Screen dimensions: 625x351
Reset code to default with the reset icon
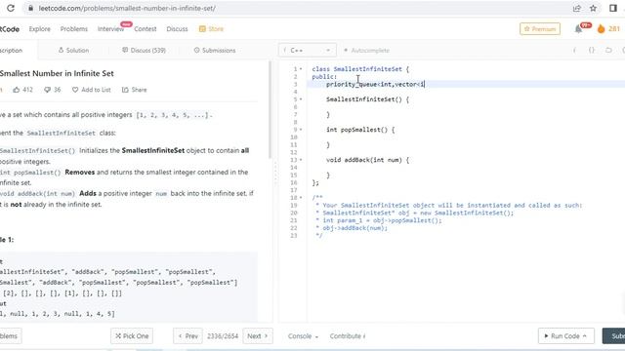click(608, 50)
